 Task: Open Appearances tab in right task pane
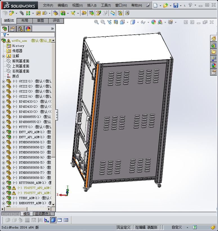pos(213,65)
